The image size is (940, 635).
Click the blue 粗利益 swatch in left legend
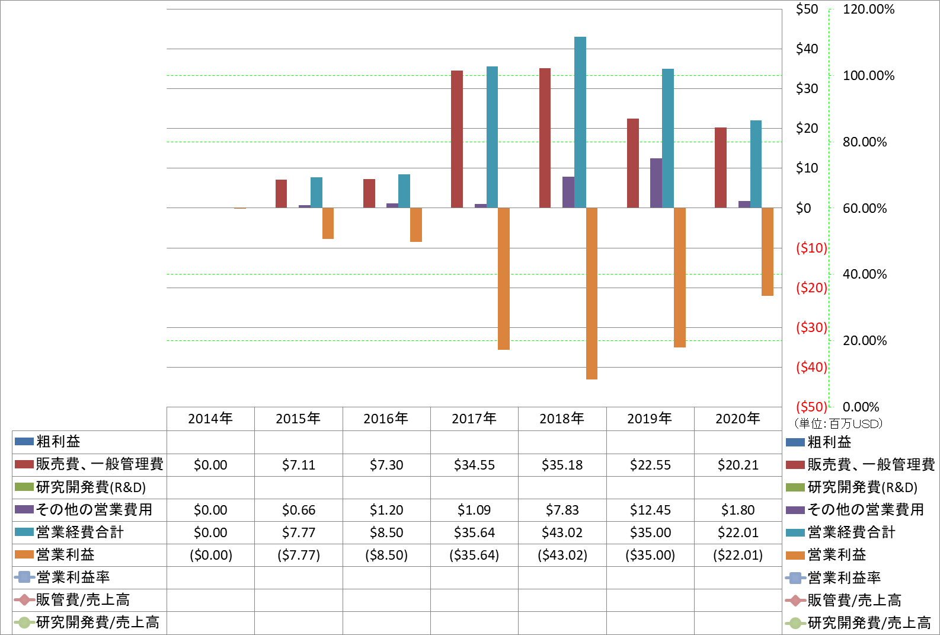click(24, 442)
